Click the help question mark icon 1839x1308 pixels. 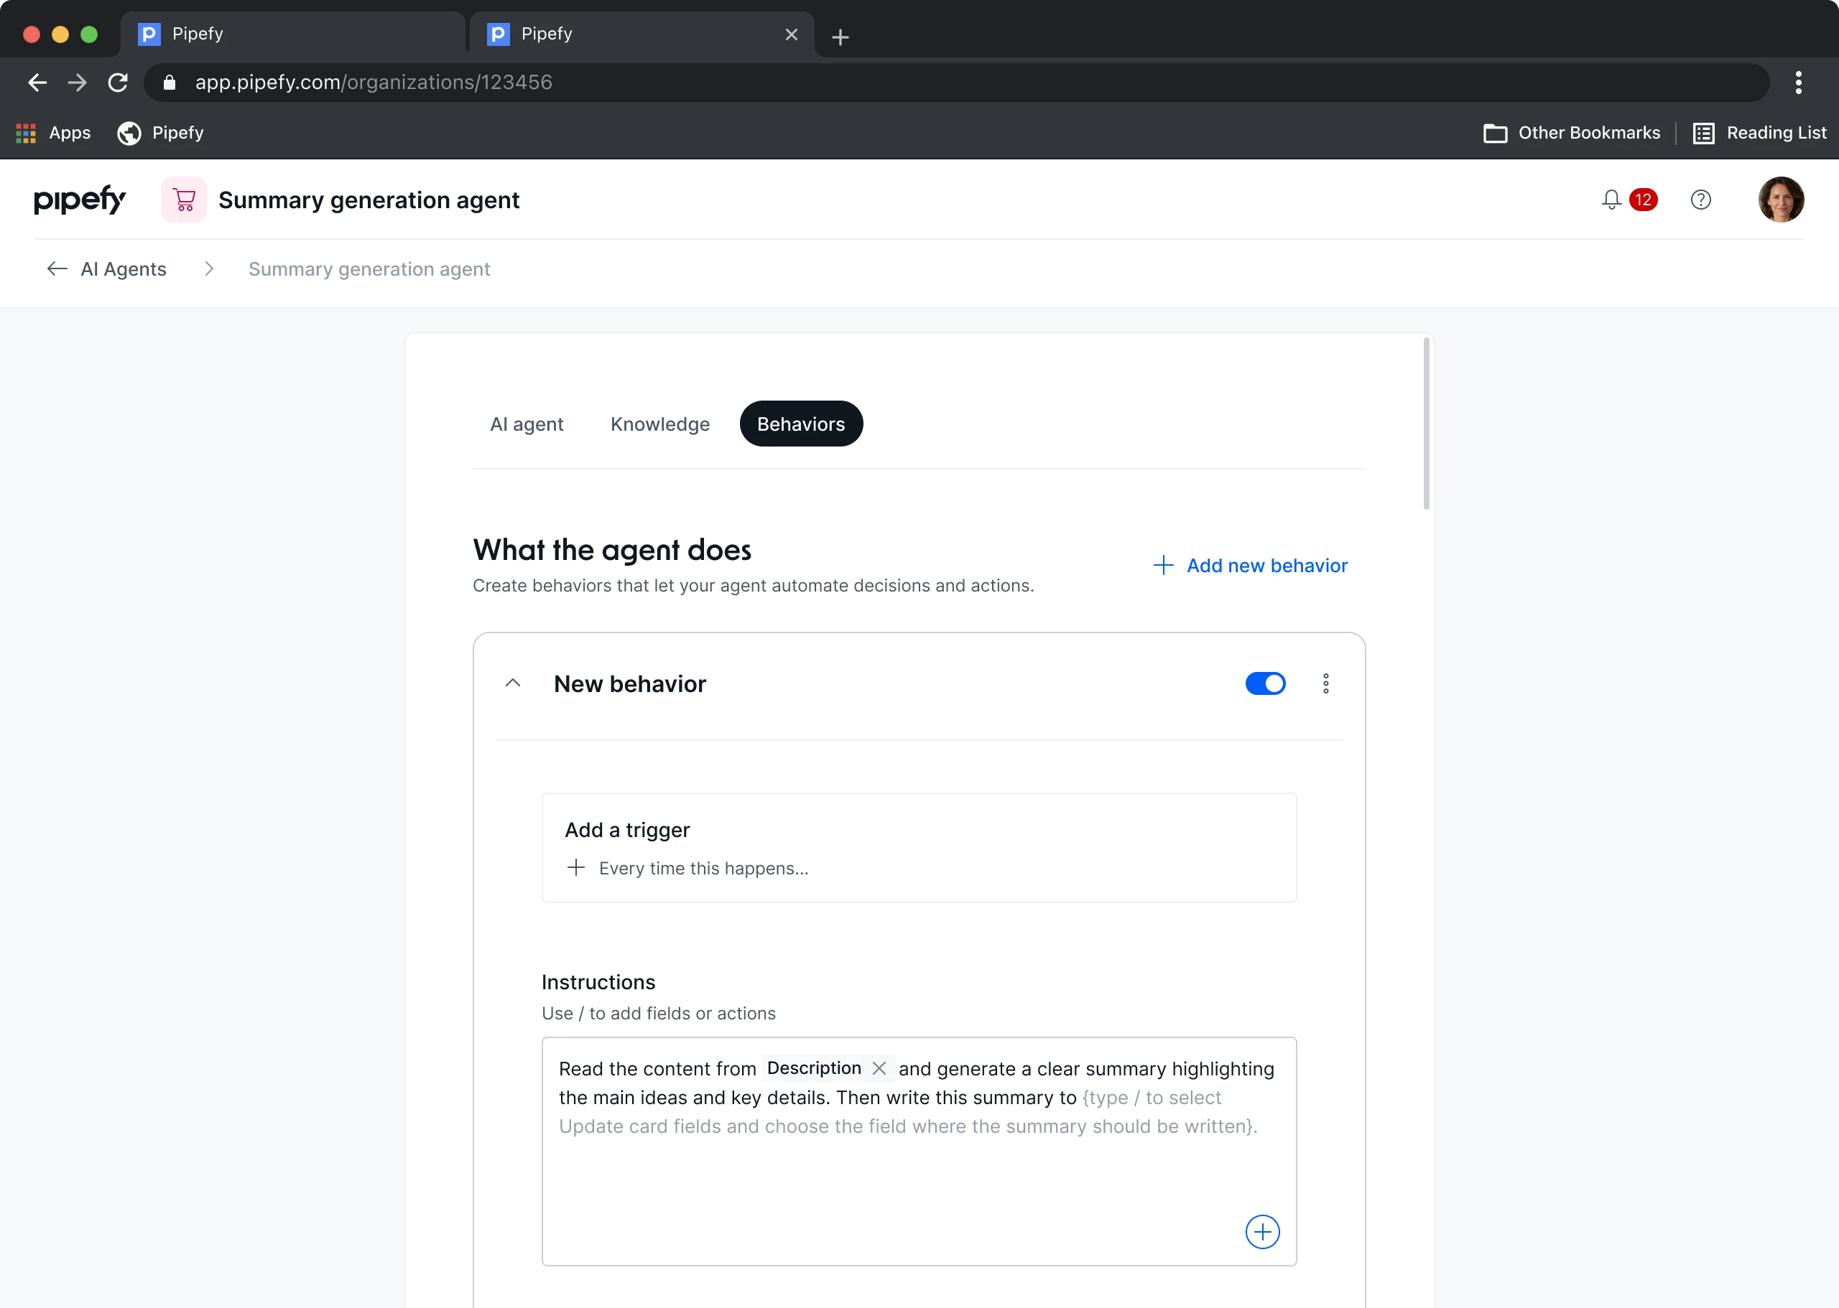click(x=1700, y=200)
